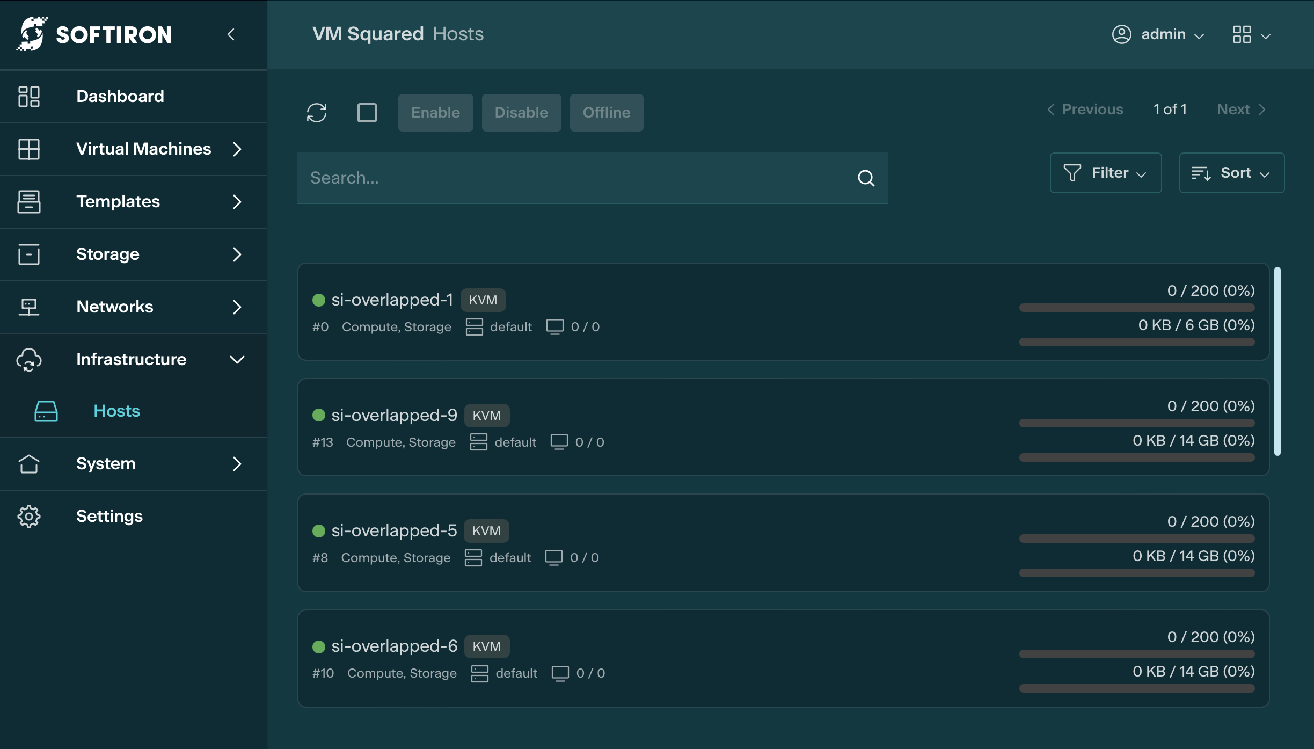Viewport: 1314px width, 749px height.
Task: Click the refresh hosts icon
Action: (317, 113)
